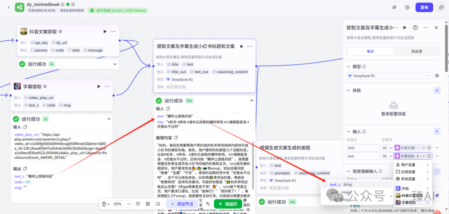Expand 开始 node in variable menu
The height and width of the screenshot is (214, 449).
click(x=412, y=189)
